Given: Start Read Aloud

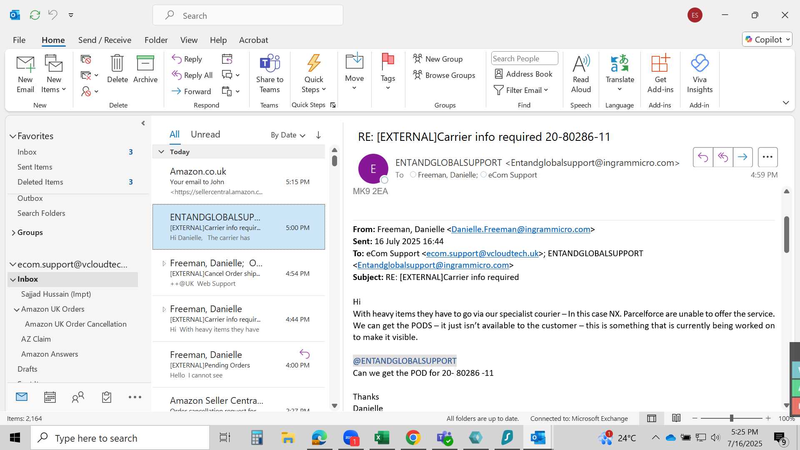Looking at the screenshot, I should pyautogui.click(x=581, y=74).
